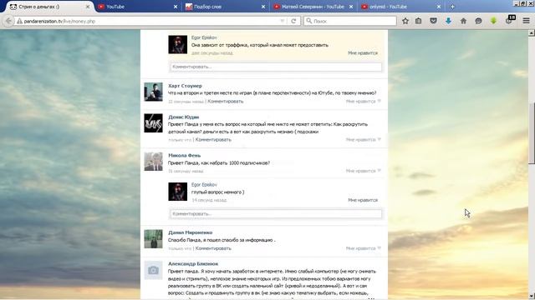Screen dimensions: 535x300
Task: Click the green arrow extension icon
Action: 493,21
